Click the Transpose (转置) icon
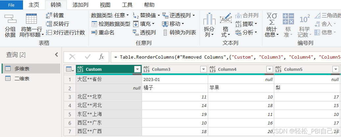The image size is (341, 137). pyautogui.click(x=49, y=15)
